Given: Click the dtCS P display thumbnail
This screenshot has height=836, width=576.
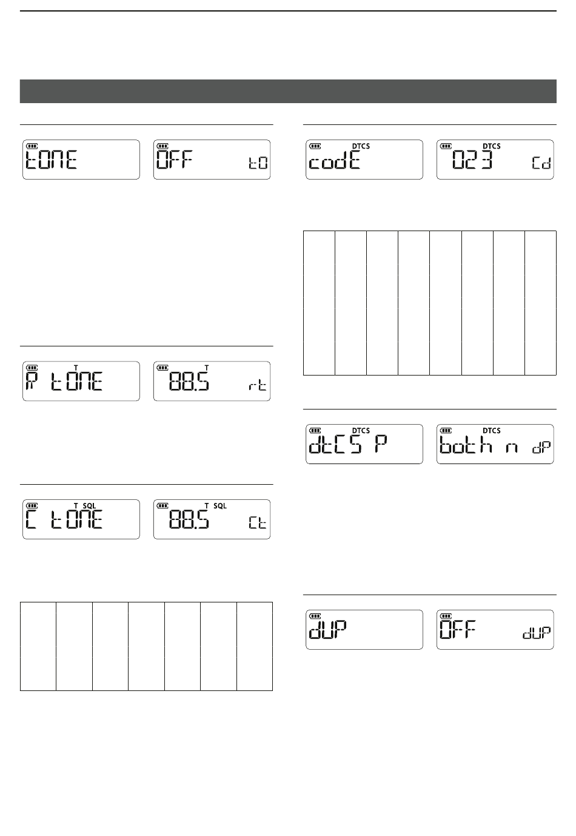Looking at the screenshot, I should (x=364, y=444).
